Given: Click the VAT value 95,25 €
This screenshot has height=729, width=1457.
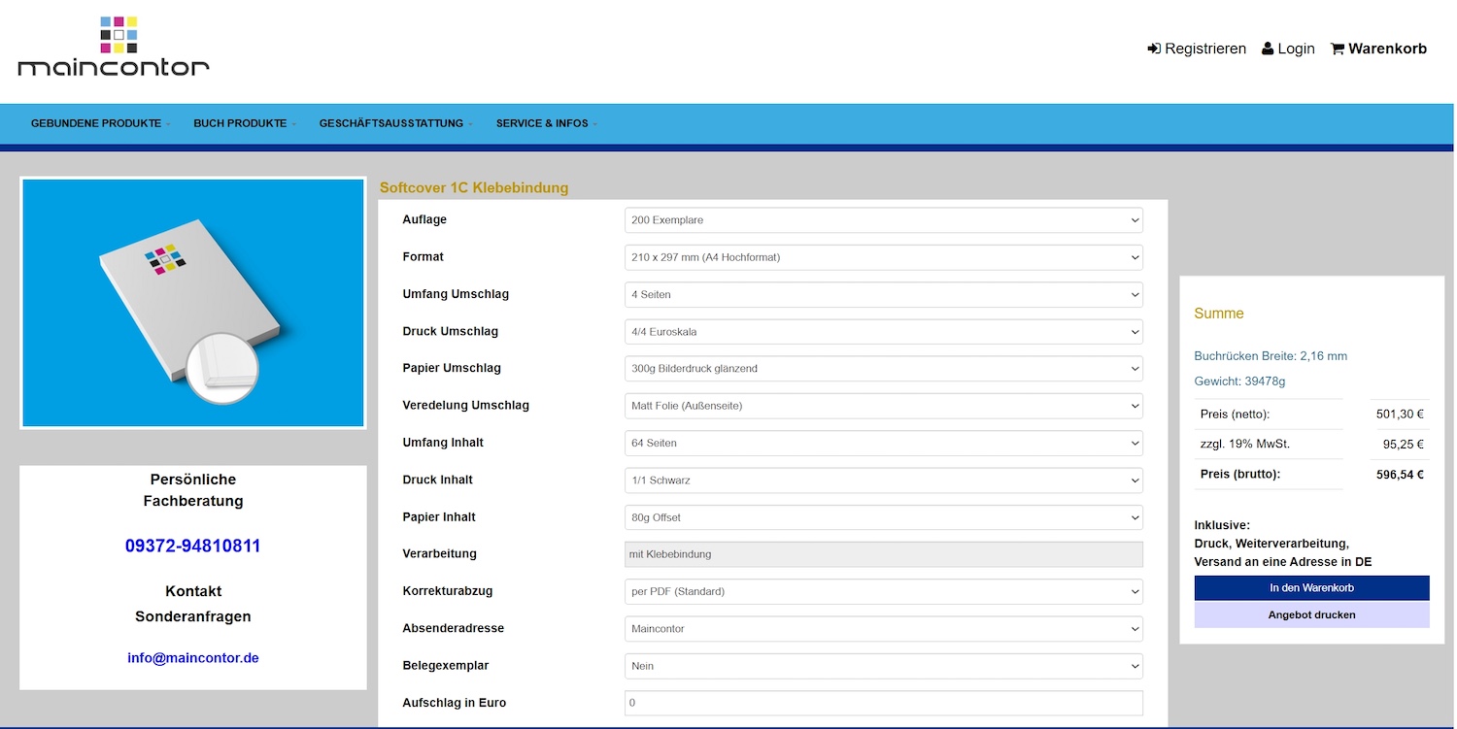Looking at the screenshot, I should (x=1404, y=445).
